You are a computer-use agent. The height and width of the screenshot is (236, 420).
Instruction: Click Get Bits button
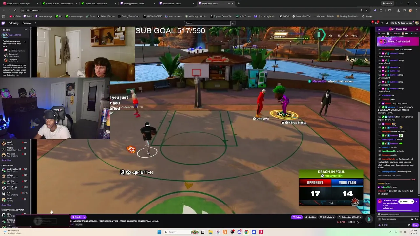311,217
